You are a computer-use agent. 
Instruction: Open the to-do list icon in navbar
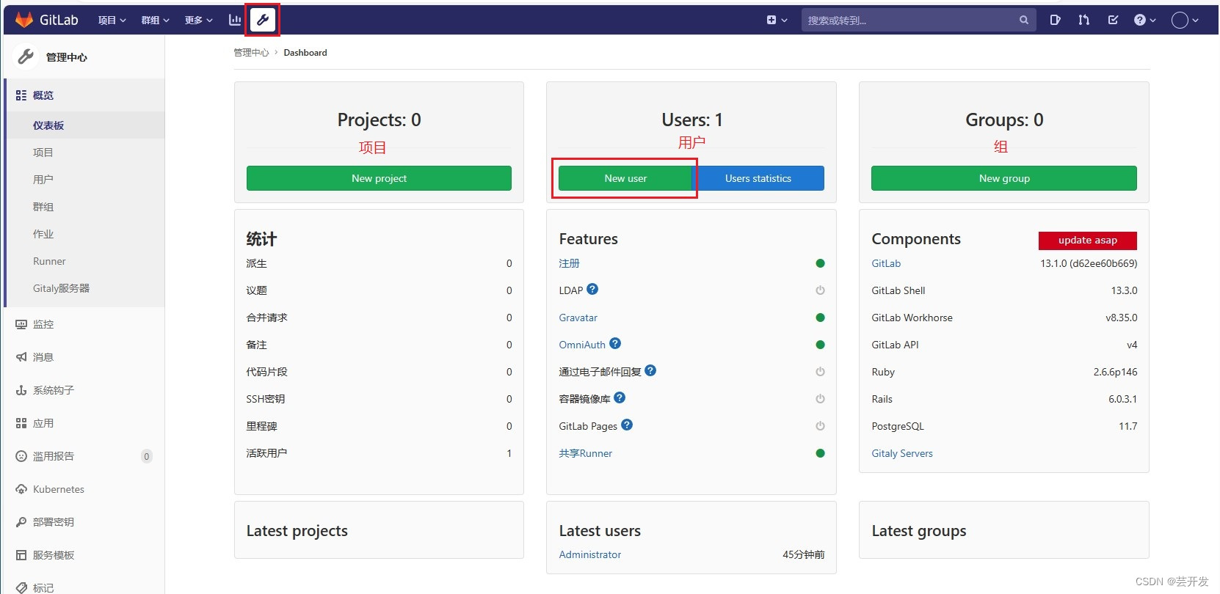[1113, 20]
